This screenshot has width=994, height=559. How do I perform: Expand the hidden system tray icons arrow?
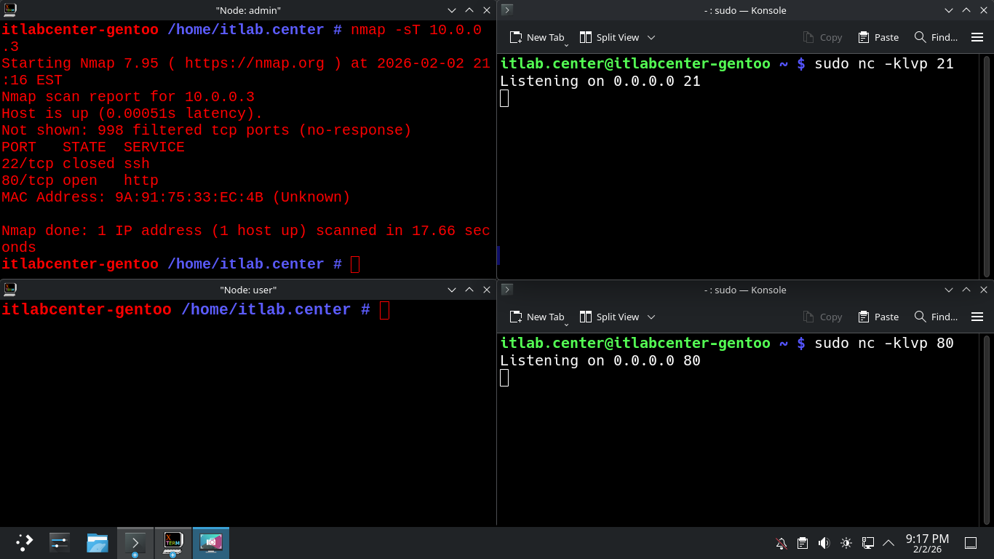888,543
